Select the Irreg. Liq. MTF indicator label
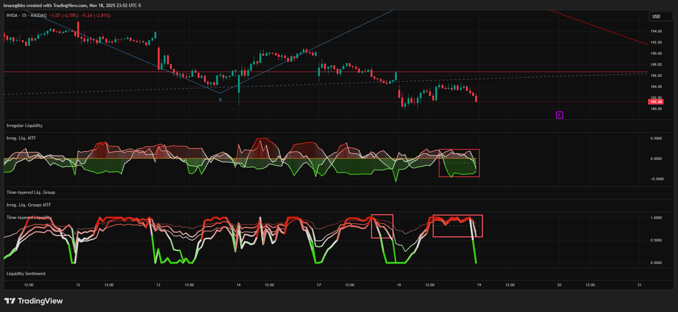678x312 pixels. pyautogui.click(x=21, y=138)
